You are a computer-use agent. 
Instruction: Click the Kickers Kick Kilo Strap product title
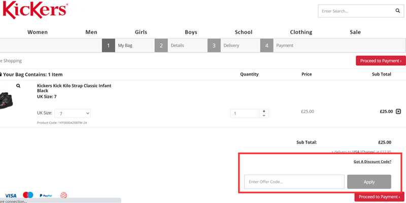pyautogui.click(x=74, y=88)
